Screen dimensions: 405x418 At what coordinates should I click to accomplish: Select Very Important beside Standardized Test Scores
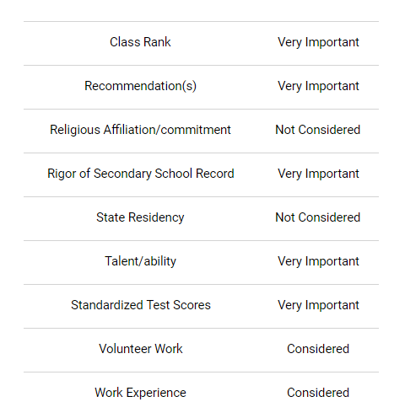pyautogui.click(x=318, y=305)
